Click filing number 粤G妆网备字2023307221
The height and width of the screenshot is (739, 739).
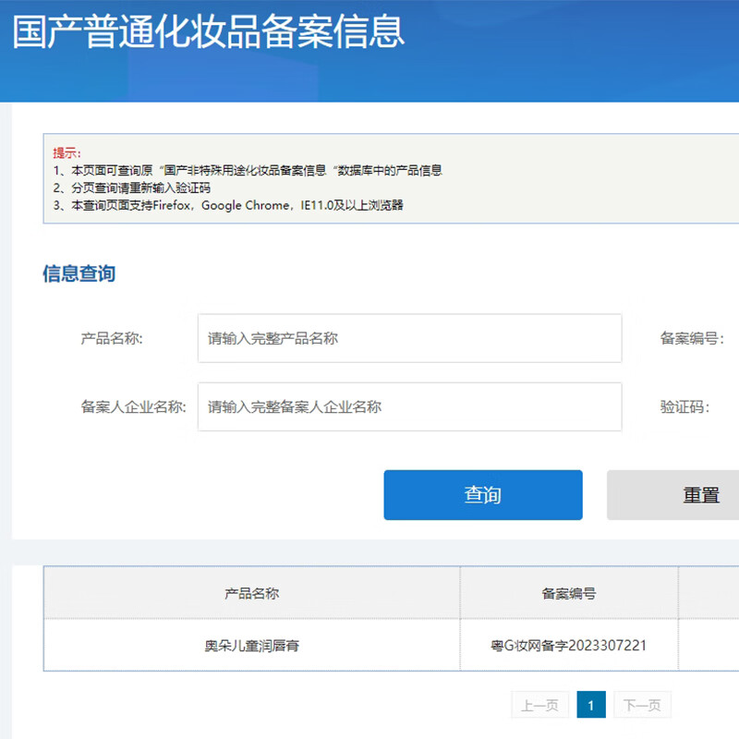point(568,645)
